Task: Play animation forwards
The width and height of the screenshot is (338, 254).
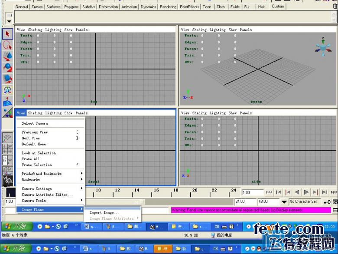Action: pos(306,192)
